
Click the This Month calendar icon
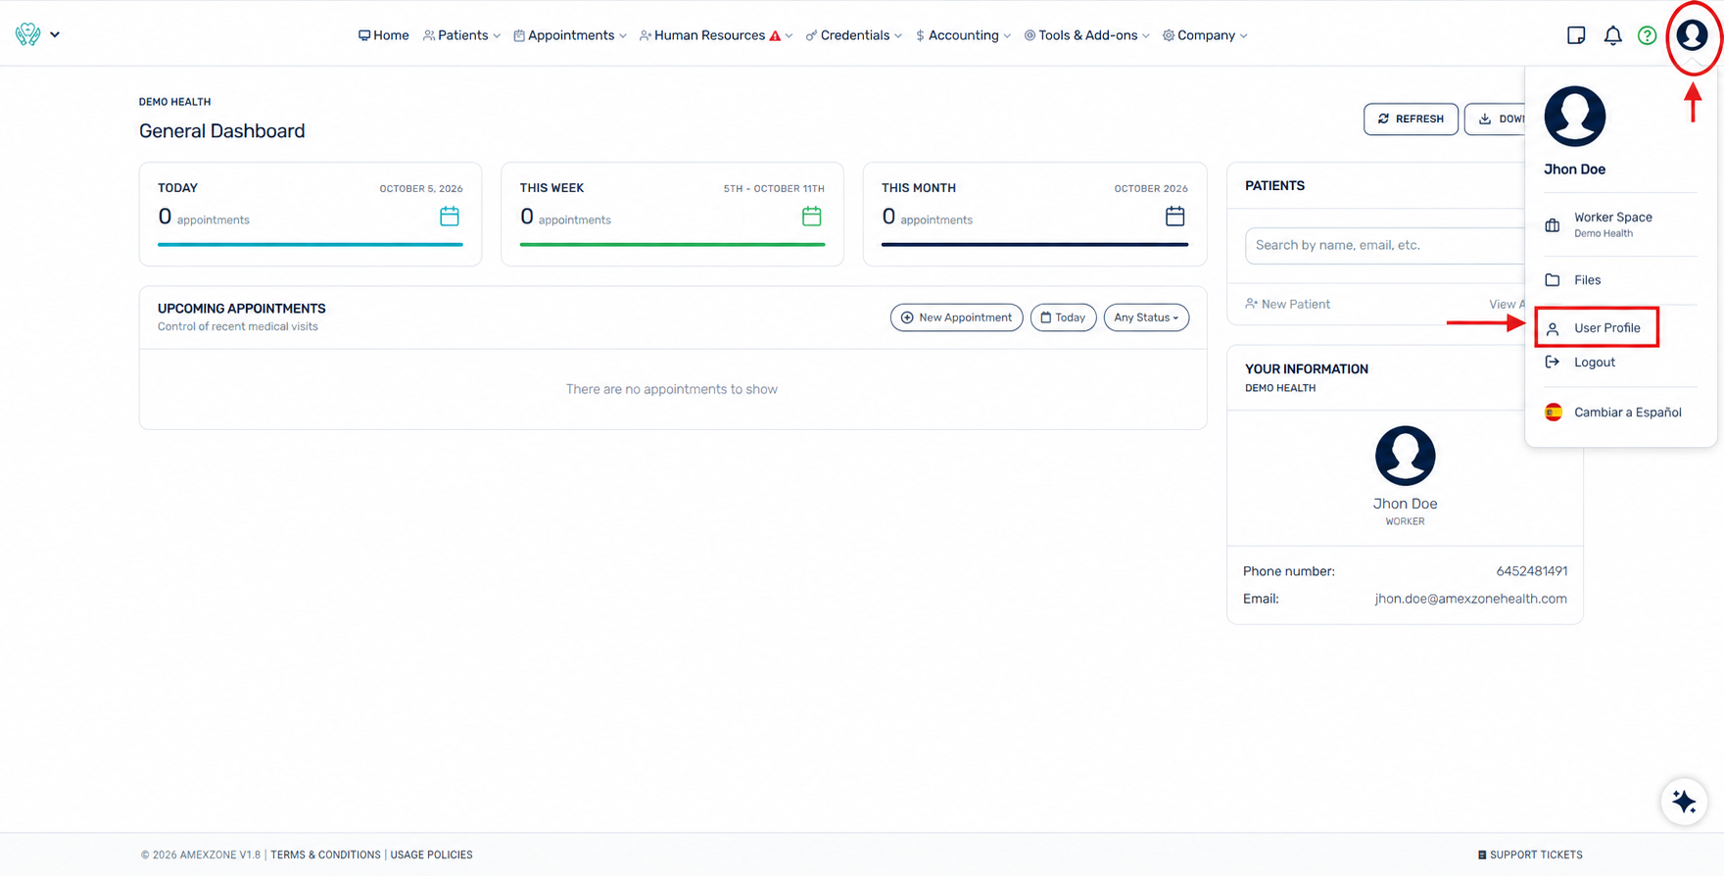(1174, 217)
